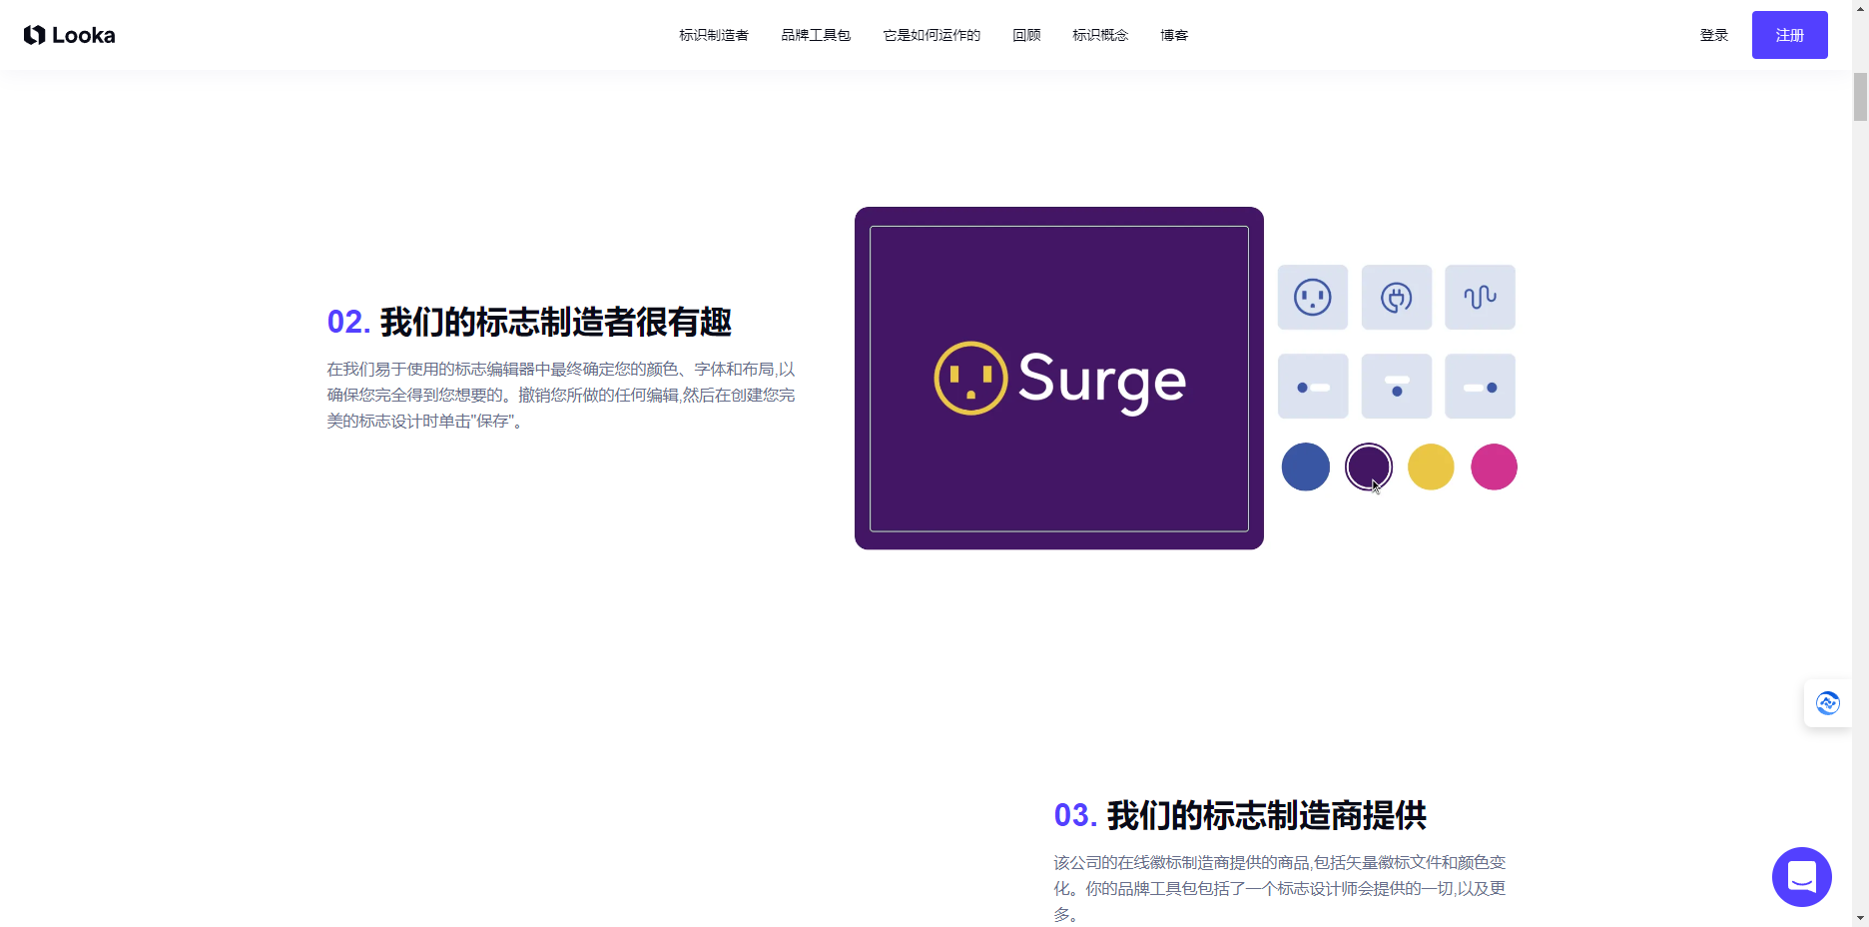
Task: Open the 品牌工具包 menu item
Action: pos(816,35)
